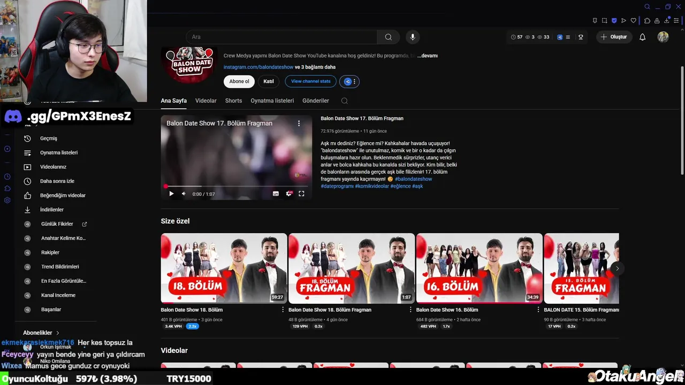This screenshot has width=685, height=385.
Task: Expand channel description with ...devamı
Action: [x=428, y=56]
